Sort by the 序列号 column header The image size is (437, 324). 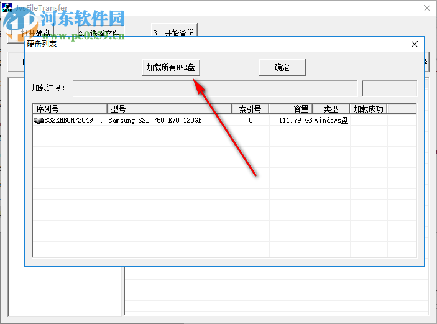point(70,109)
